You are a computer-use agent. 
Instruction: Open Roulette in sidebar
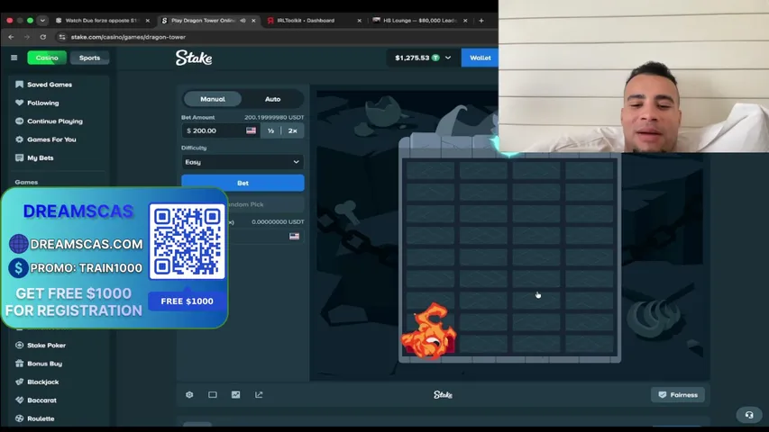pos(41,418)
